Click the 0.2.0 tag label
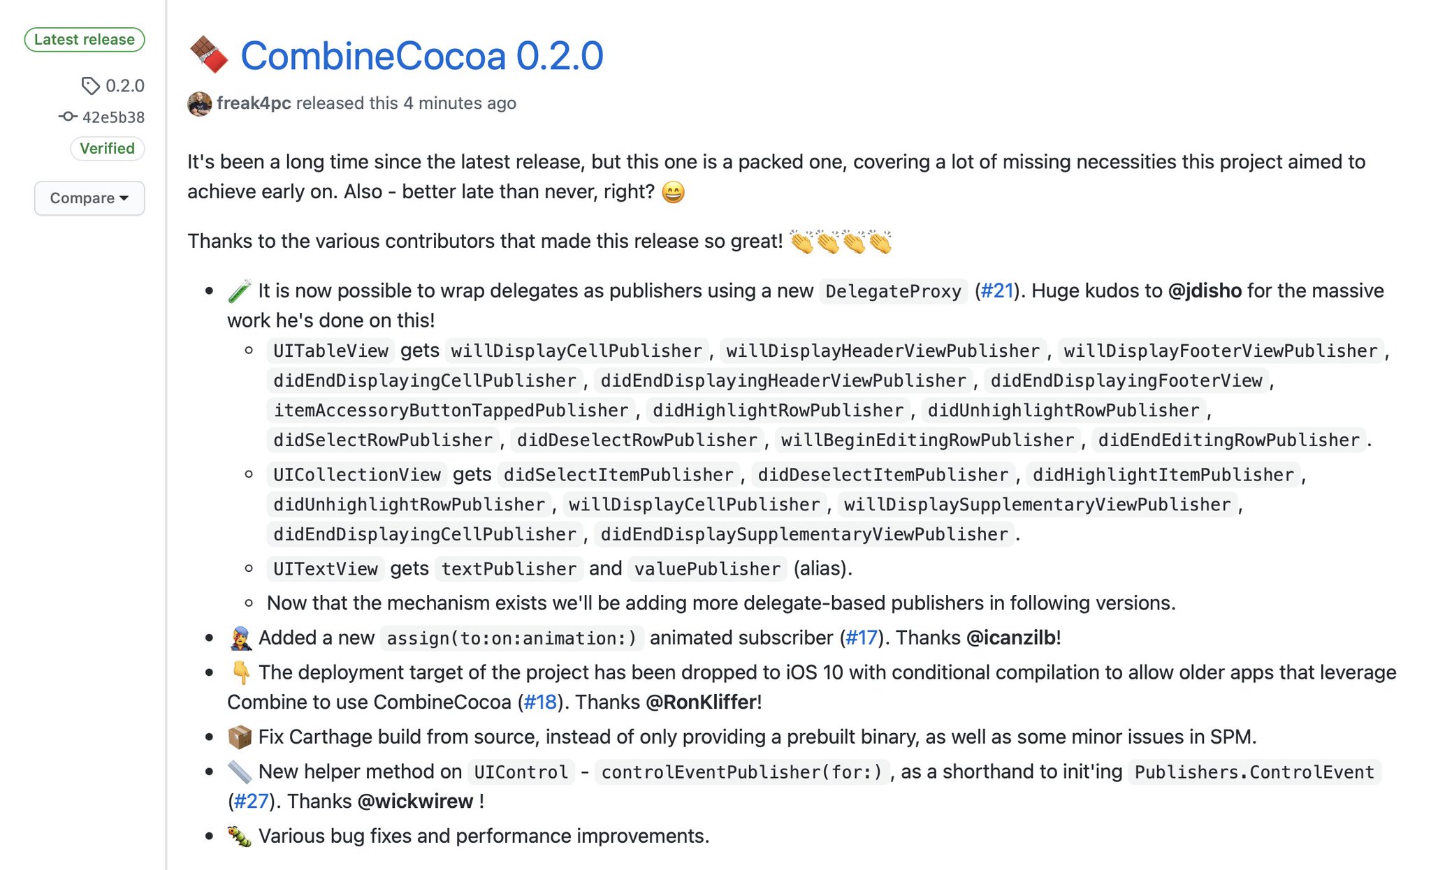Image resolution: width=1431 pixels, height=870 pixels. click(125, 86)
